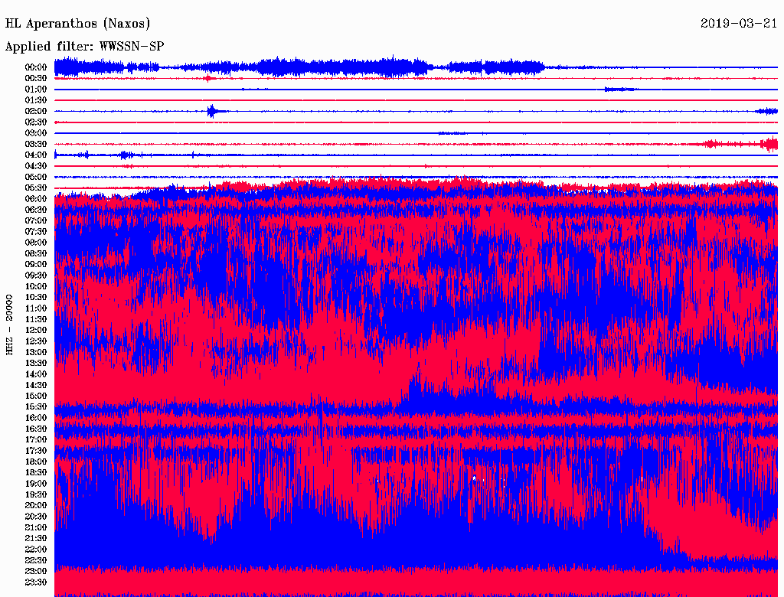The width and height of the screenshot is (784, 597).
Task: Click the 21:00 time label
Action: [36, 527]
